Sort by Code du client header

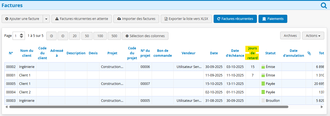coord(42,53)
